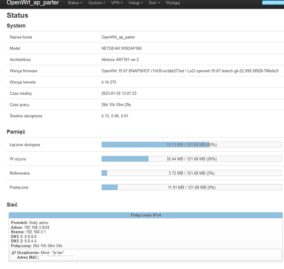The image size is (284, 269).
Task: Toggle the ODŚWIEŻANIE auto-refresh badge
Action: pyautogui.click(x=273, y=3)
